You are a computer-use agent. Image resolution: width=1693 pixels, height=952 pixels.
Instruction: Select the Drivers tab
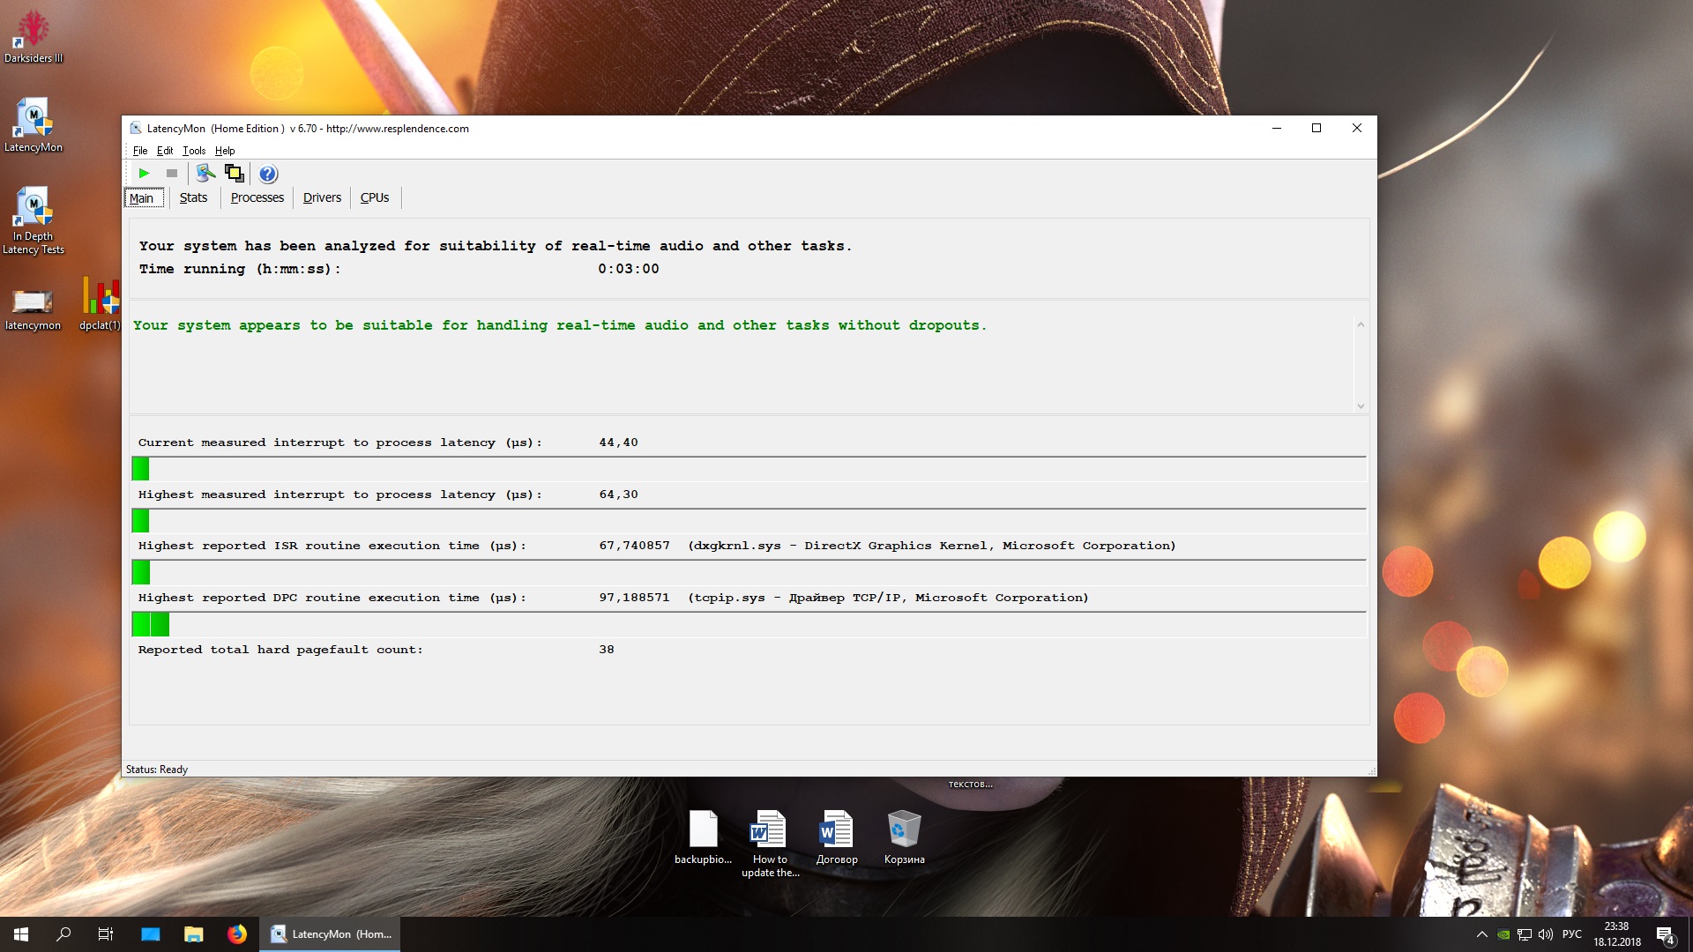(x=322, y=197)
